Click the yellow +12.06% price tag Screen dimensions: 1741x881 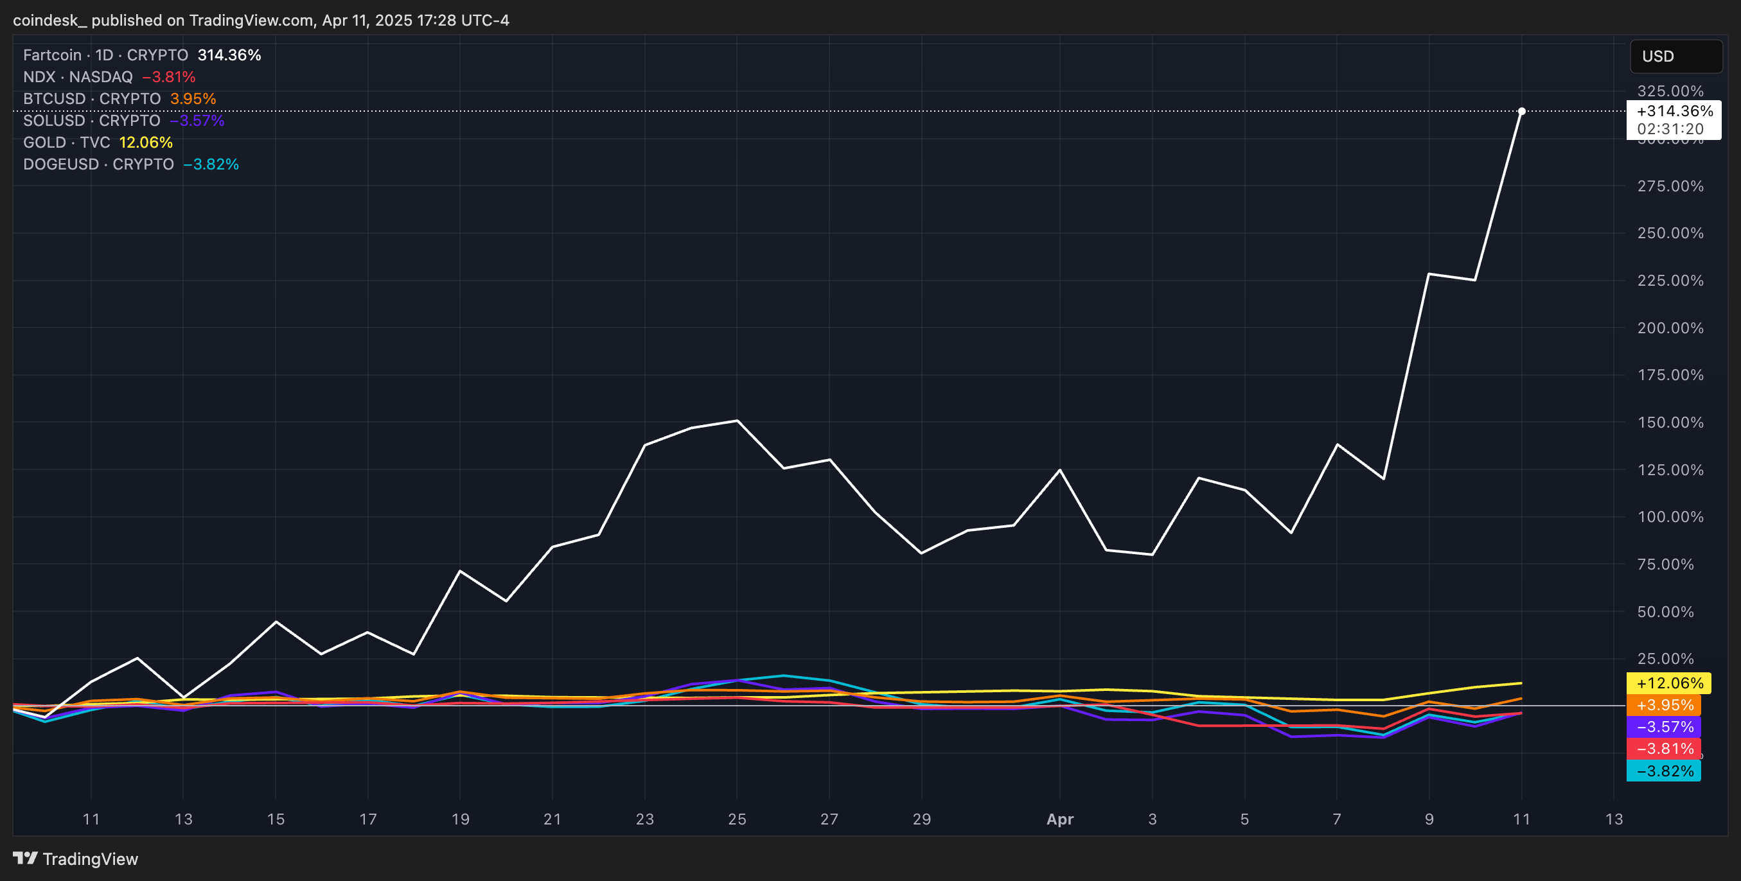pos(1668,683)
